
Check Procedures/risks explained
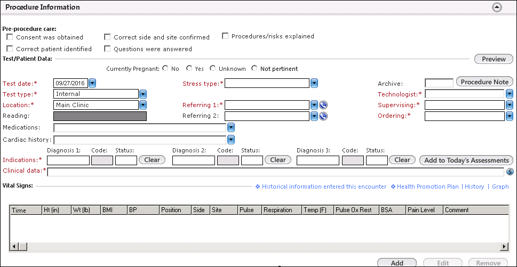tap(225, 36)
